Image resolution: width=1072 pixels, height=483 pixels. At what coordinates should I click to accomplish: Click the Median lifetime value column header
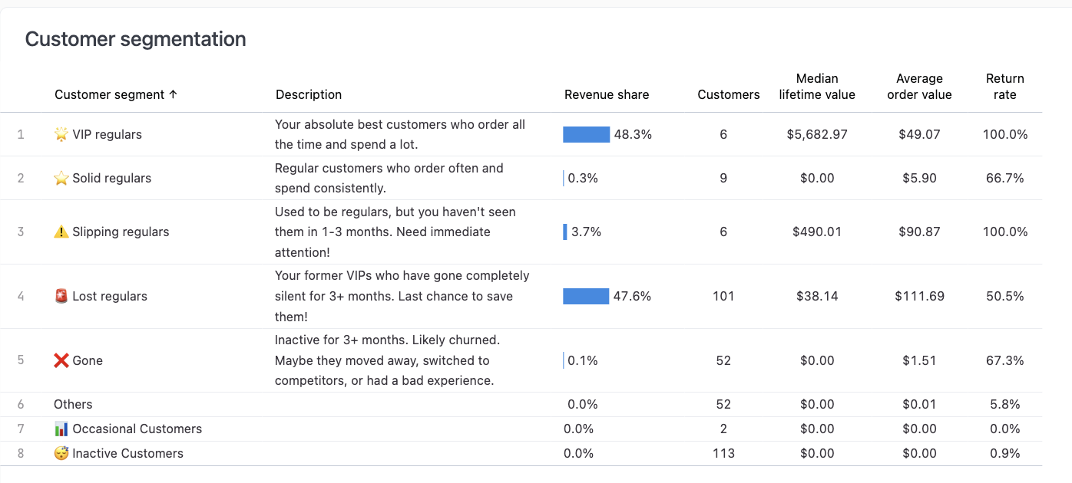click(x=817, y=86)
